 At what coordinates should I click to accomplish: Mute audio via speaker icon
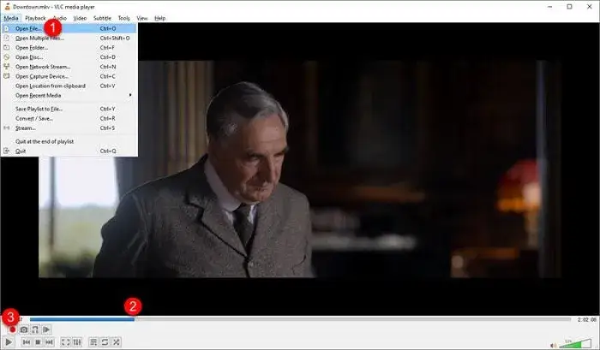(553, 345)
